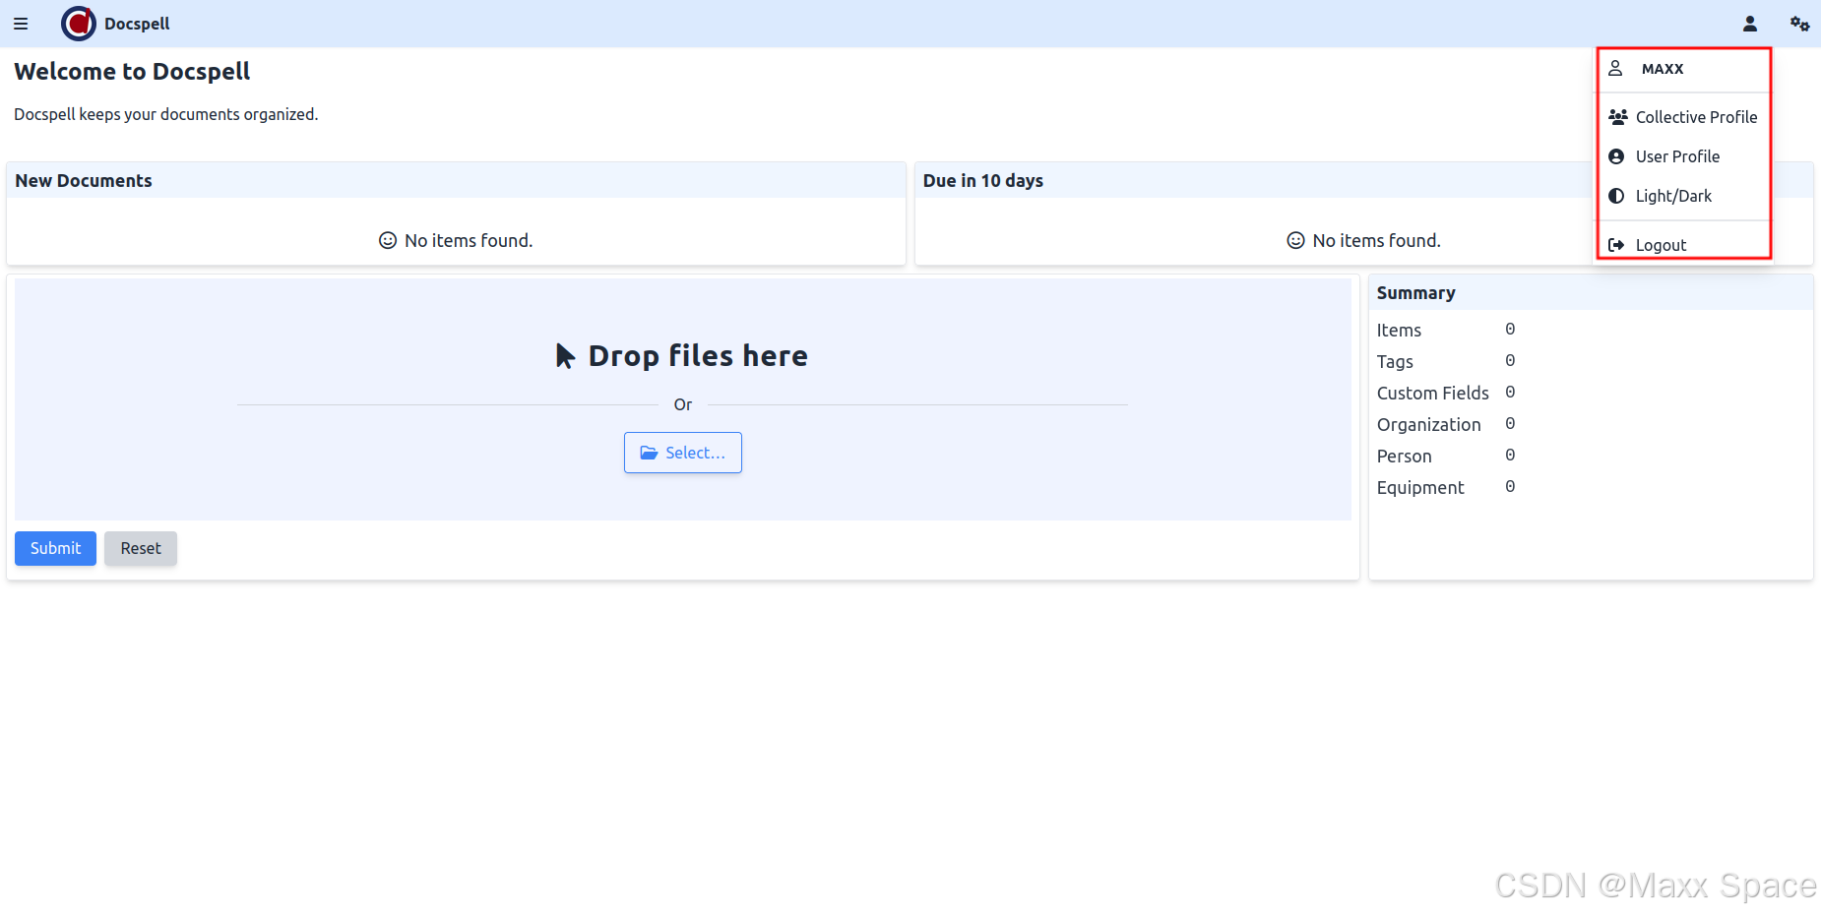Viewport: 1821px width, 917px height.
Task: Click No items found under Due in 10 days
Action: [1363, 240]
